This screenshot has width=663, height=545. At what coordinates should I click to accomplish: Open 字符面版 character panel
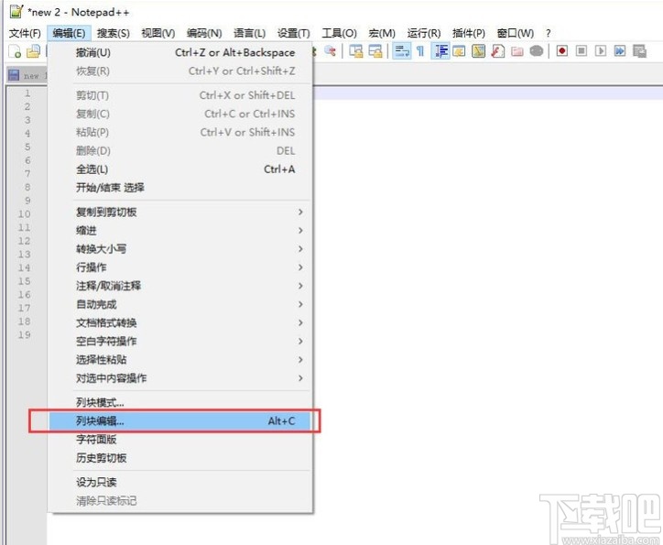[x=180, y=440]
